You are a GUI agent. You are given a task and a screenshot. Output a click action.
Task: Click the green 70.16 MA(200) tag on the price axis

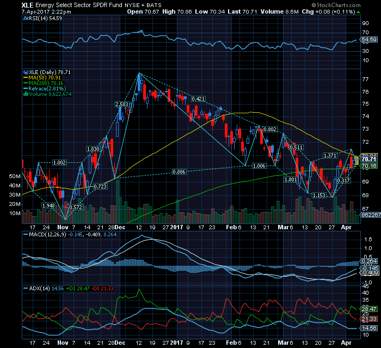pos(369,166)
